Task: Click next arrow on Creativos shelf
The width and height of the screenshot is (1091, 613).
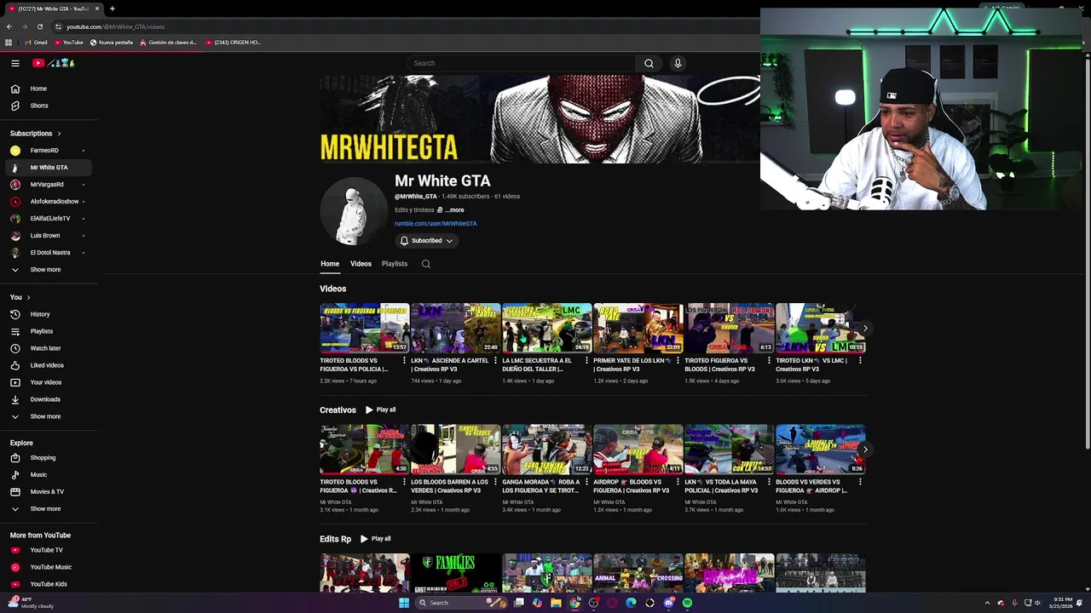Action: (865, 450)
